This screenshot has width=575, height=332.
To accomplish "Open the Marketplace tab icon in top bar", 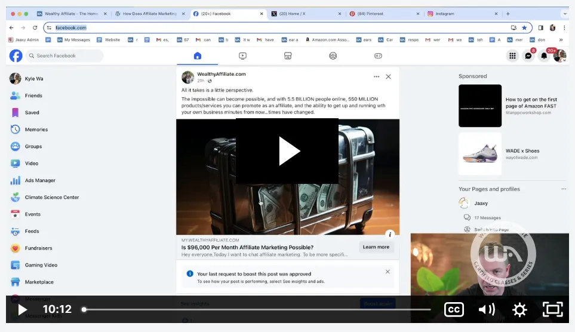I will pyautogui.click(x=288, y=56).
